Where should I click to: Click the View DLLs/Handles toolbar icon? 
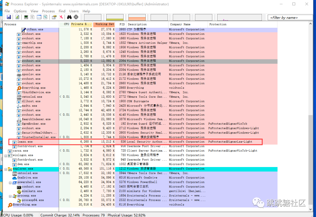(45, 17)
